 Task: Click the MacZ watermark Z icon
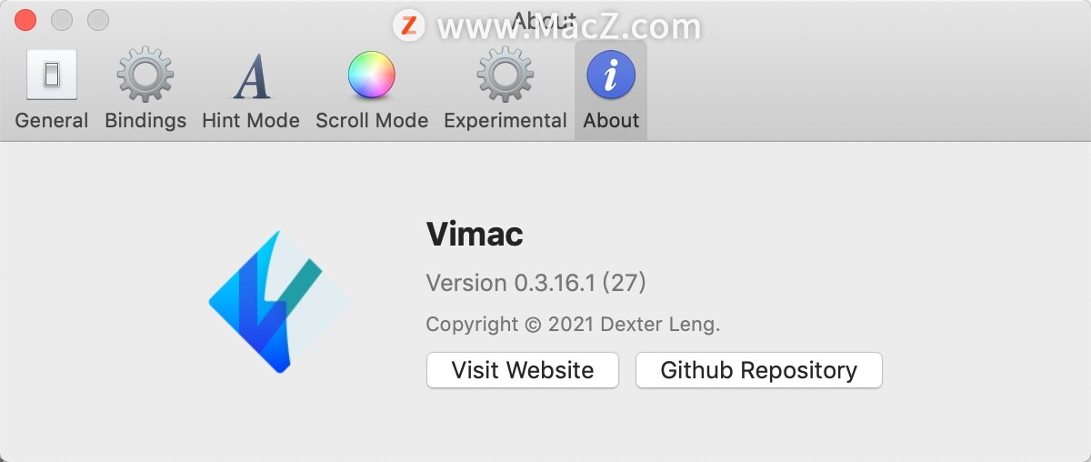(x=409, y=25)
